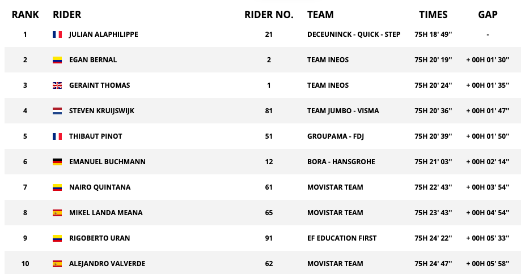Click the RIDER NO. column header
The image size is (521, 274).
[x=269, y=15]
